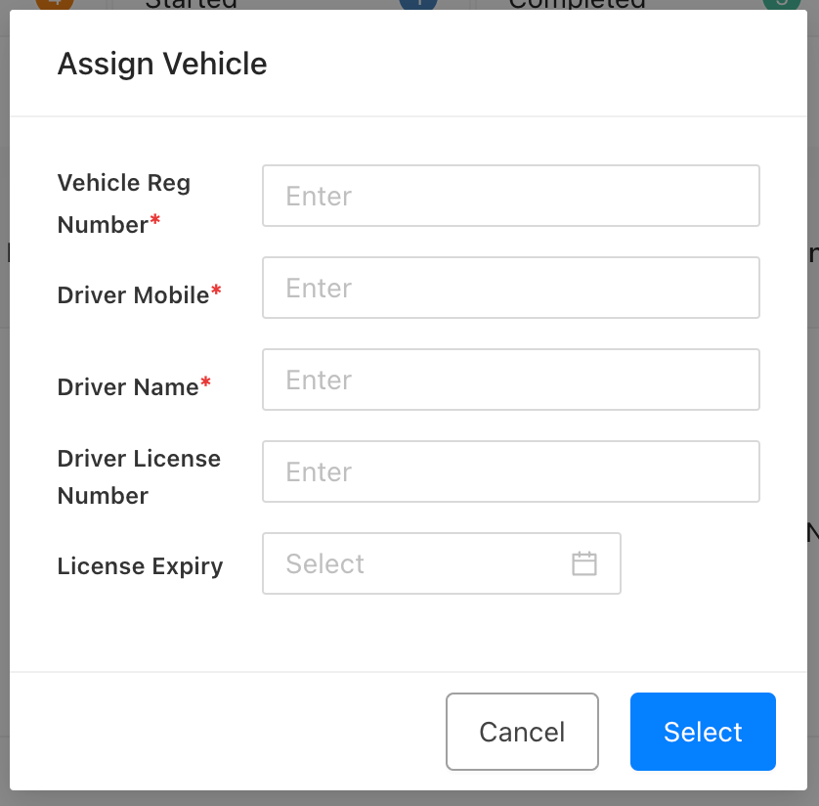Viewport: 819px width, 806px height.
Task: Click the Driver License Number field
Action: pyautogui.click(x=510, y=471)
